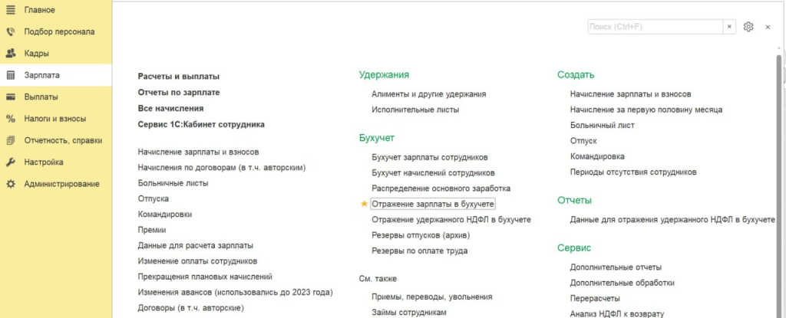Open the Налоги и взносы section
The image size is (786, 318).
[x=55, y=119]
